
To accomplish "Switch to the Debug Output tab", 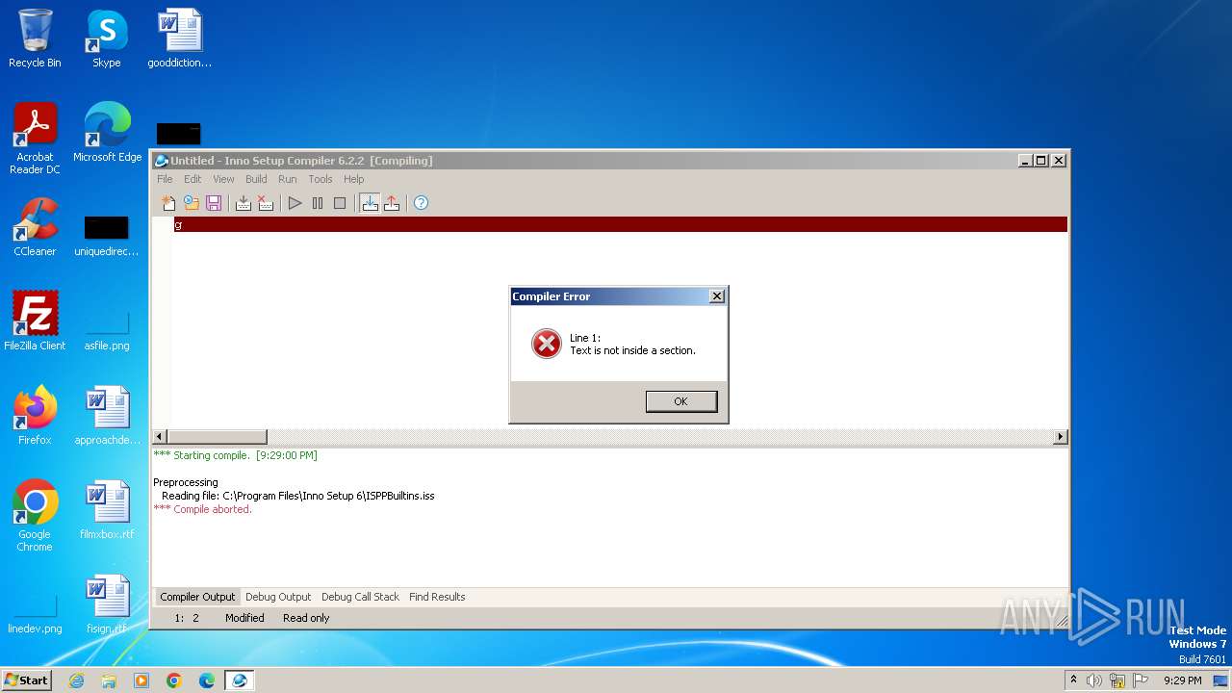I will click(278, 597).
